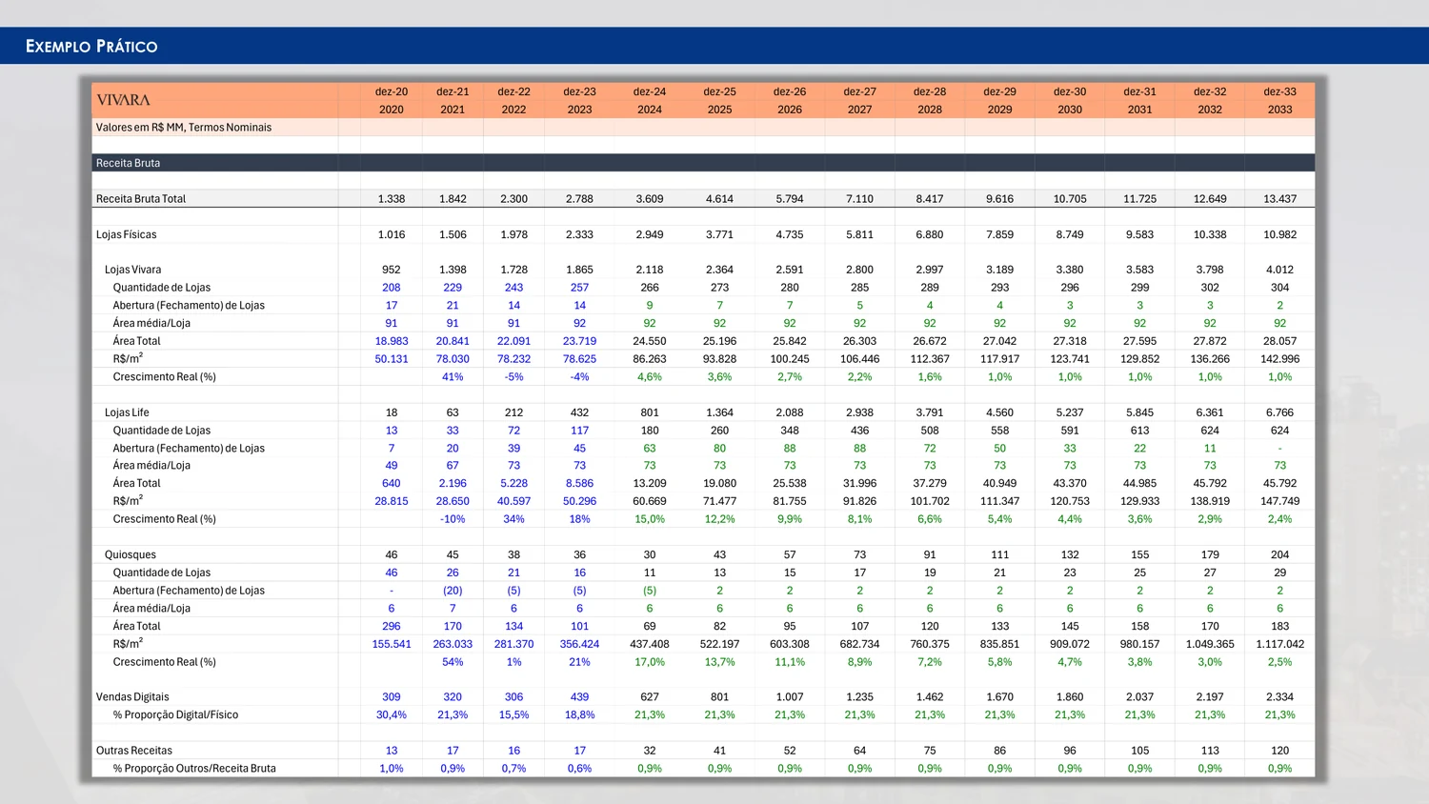Screen dimensions: 1429x804
Task: Click the 'Outras Receitas' row label
Action: pyautogui.click(x=134, y=751)
